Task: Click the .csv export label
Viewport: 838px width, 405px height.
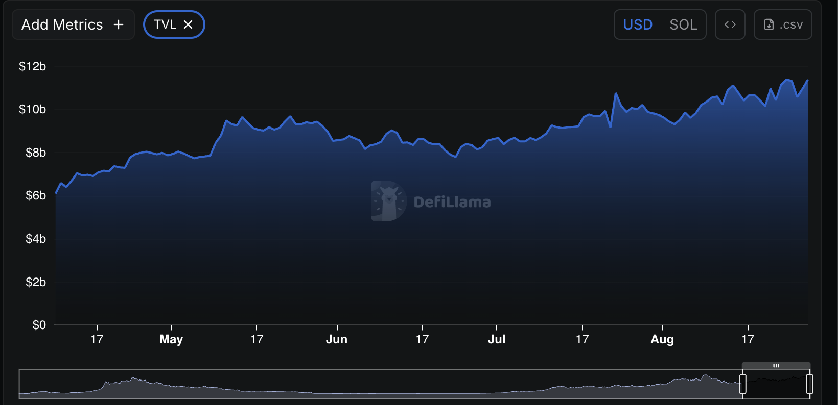Action: [791, 24]
